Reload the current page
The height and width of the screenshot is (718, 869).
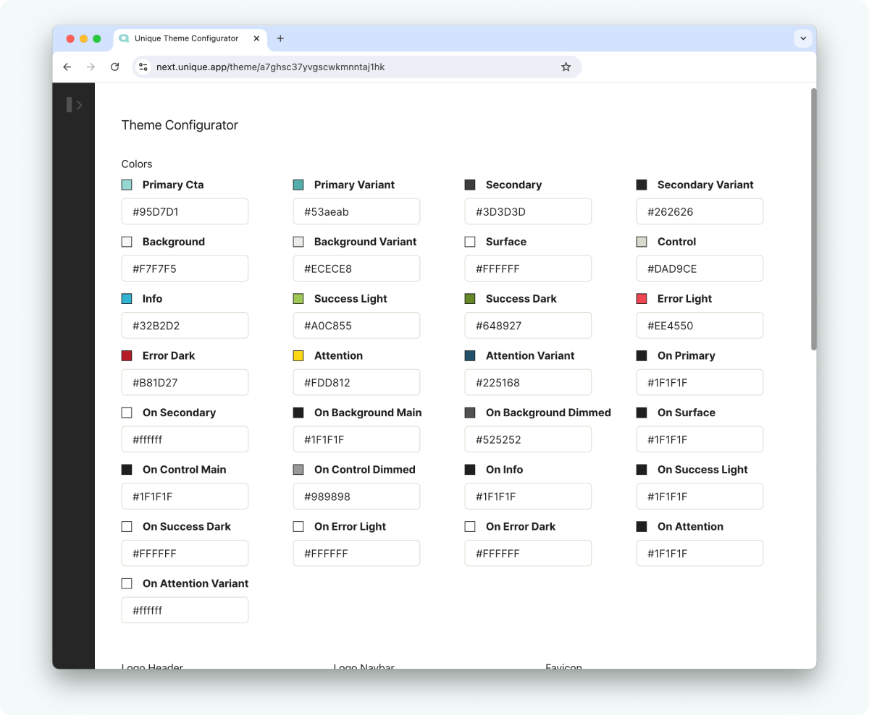[114, 67]
